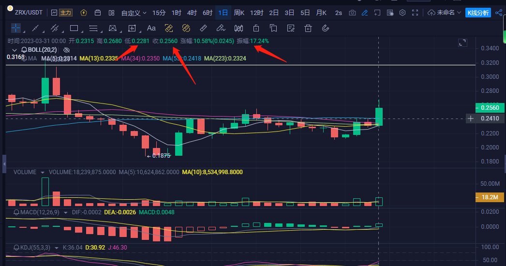Switch to the 3日 timeframe
This screenshot has height=266, width=506.
tap(289, 13)
